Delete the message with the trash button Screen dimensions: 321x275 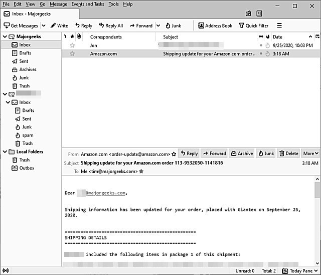coord(288,153)
